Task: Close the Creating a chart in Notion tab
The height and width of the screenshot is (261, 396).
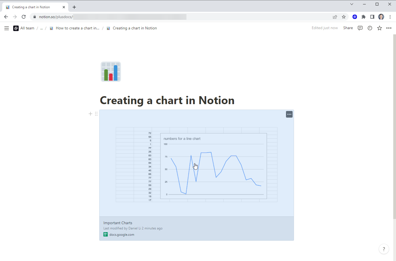Action: (64, 7)
